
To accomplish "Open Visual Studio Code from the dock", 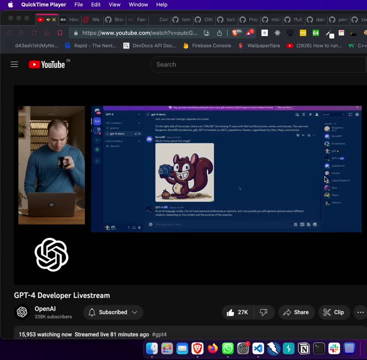I will point(258,348).
